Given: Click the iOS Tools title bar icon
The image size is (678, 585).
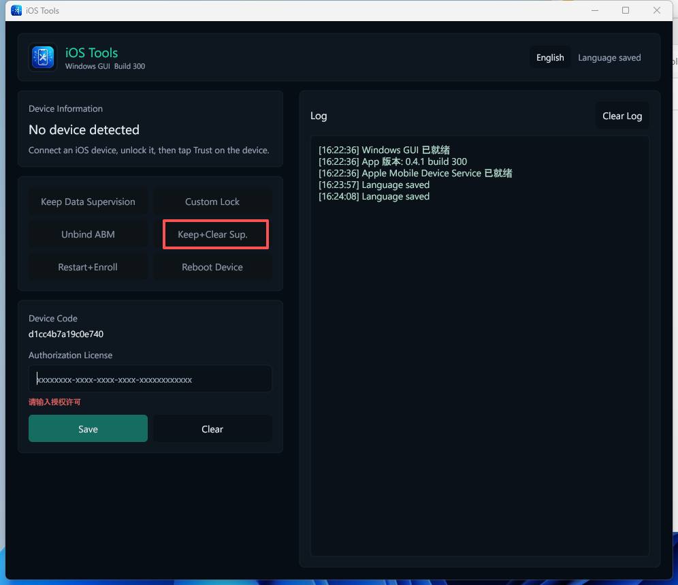Looking at the screenshot, I should coord(16,10).
